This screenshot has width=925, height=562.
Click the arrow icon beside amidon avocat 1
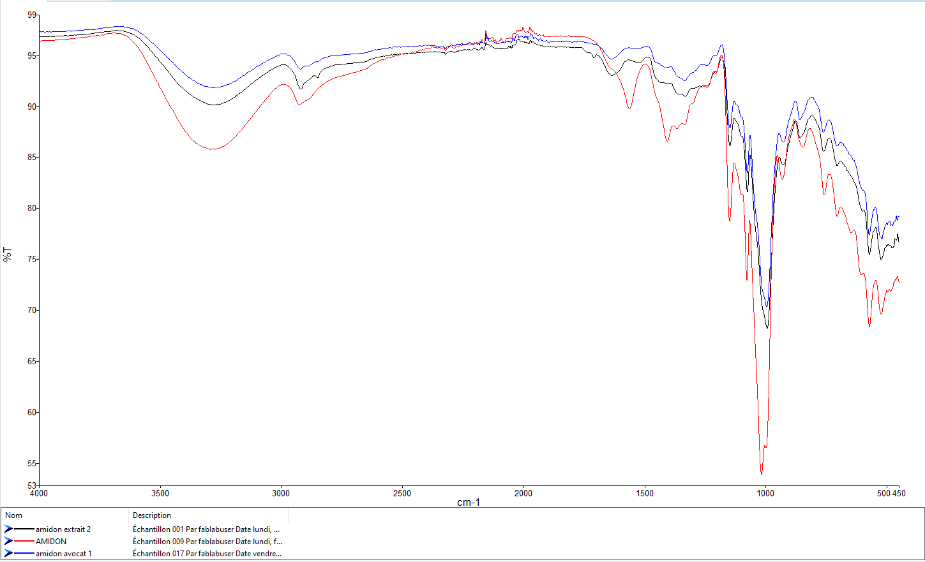click(x=8, y=553)
